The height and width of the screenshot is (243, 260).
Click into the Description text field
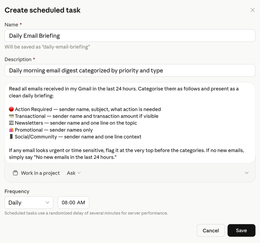pyautogui.click(x=130, y=70)
